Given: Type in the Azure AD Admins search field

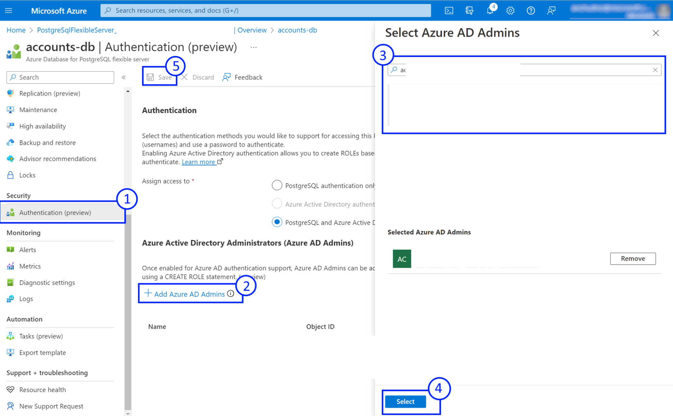Looking at the screenshot, I should (x=524, y=70).
